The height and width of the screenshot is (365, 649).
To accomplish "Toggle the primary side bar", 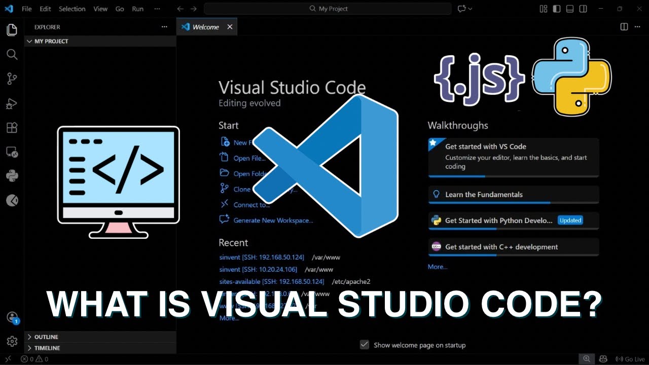I will pyautogui.click(x=557, y=9).
